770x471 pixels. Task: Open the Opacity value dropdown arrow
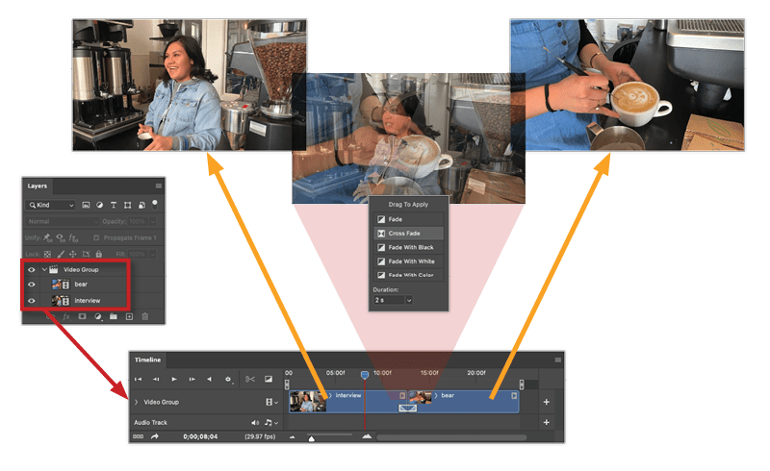(x=153, y=221)
